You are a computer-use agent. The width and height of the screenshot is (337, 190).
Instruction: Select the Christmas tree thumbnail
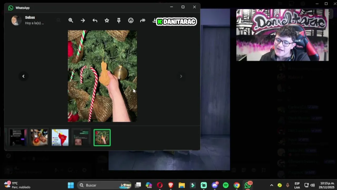(102, 137)
